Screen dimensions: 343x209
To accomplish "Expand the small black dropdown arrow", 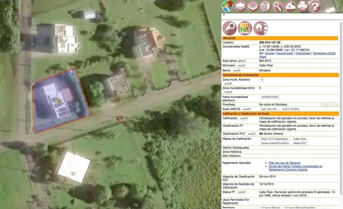I will 224,15.
